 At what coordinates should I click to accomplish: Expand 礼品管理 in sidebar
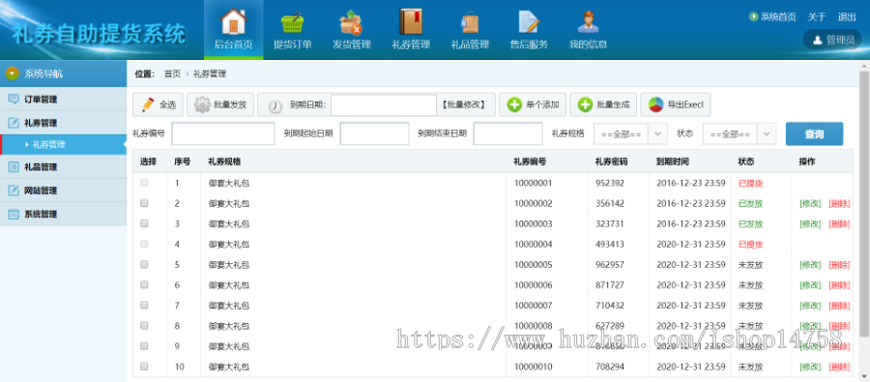pos(63,167)
